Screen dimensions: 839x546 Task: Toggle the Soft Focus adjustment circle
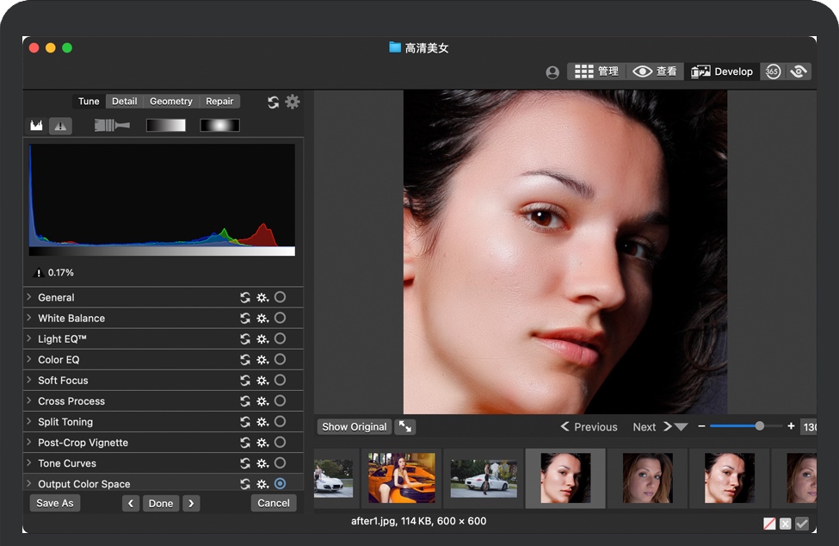tap(280, 380)
